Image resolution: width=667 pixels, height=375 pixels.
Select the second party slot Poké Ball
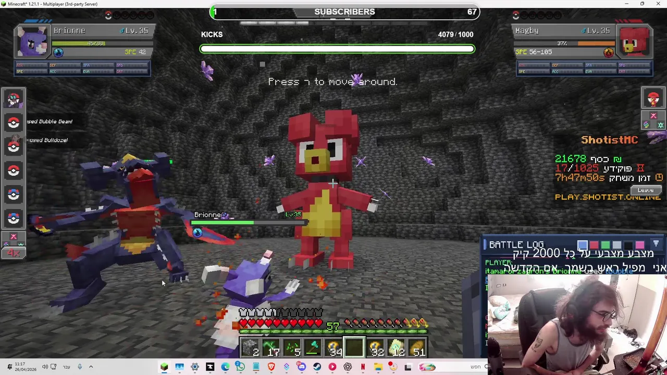pyautogui.click(x=14, y=122)
